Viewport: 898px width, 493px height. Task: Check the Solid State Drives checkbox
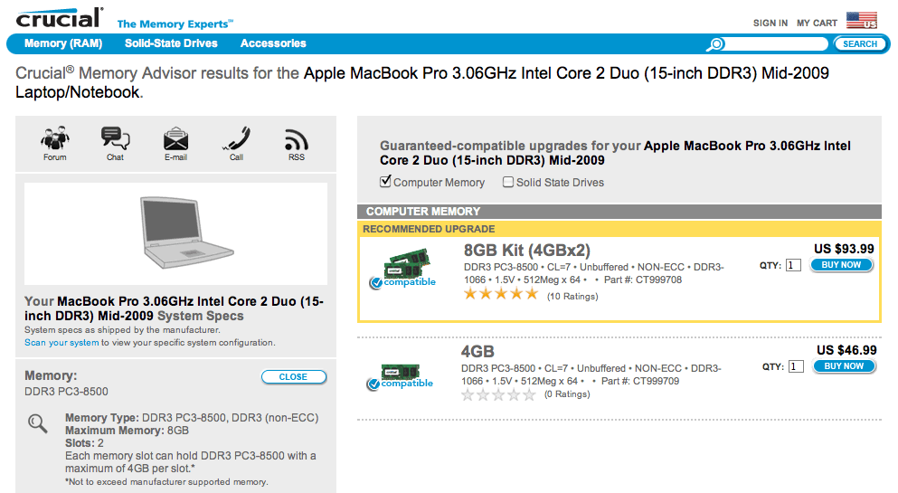[x=508, y=182]
